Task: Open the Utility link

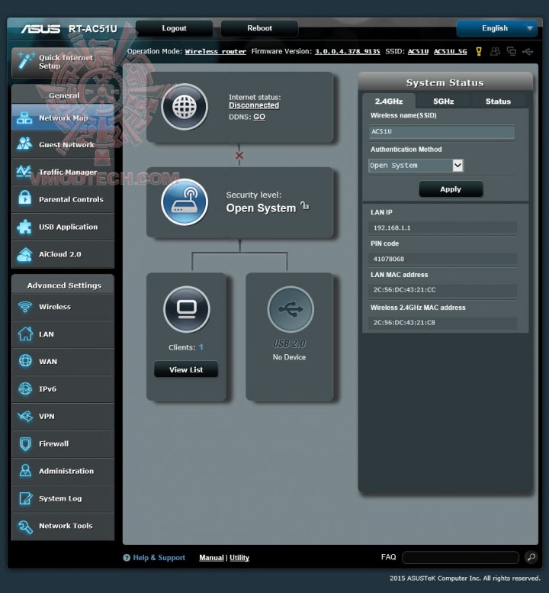Action: 239,557
